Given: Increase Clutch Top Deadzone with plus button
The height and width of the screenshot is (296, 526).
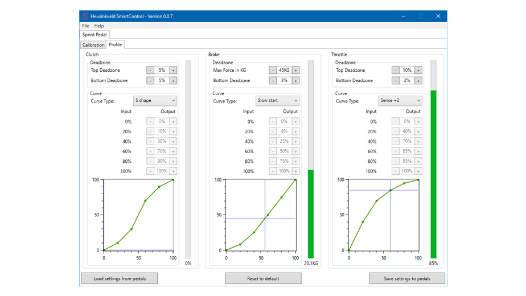Looking at the screenshot, I should 173,71.
